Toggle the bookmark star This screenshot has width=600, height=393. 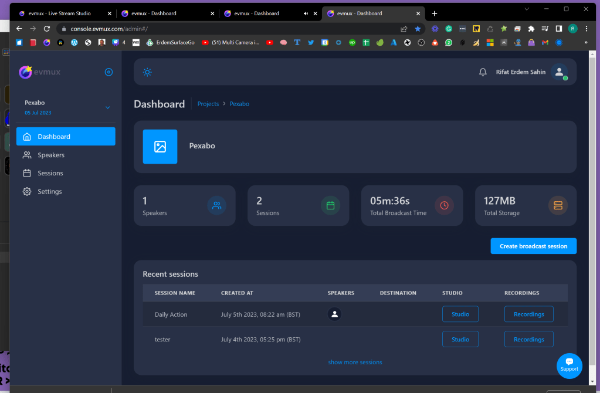click(418, 29)
